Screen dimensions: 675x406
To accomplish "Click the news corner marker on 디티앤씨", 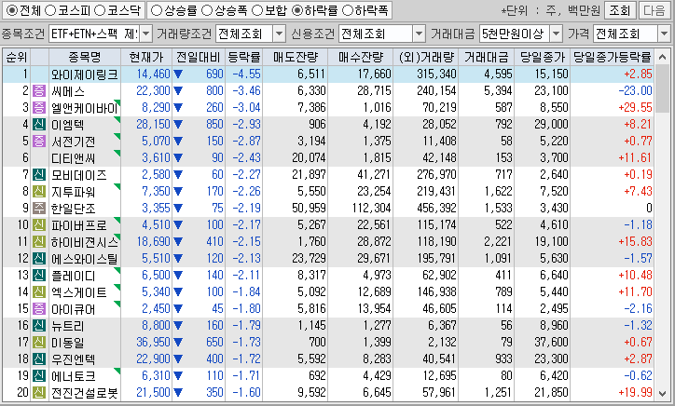I will point(117,153).
